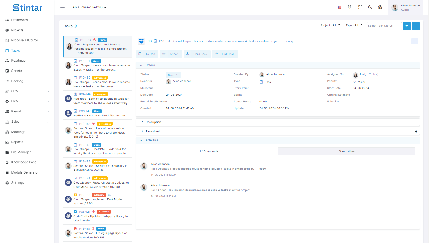
Task: Click the Assign To Me link
Action: [x=368, y=74]
